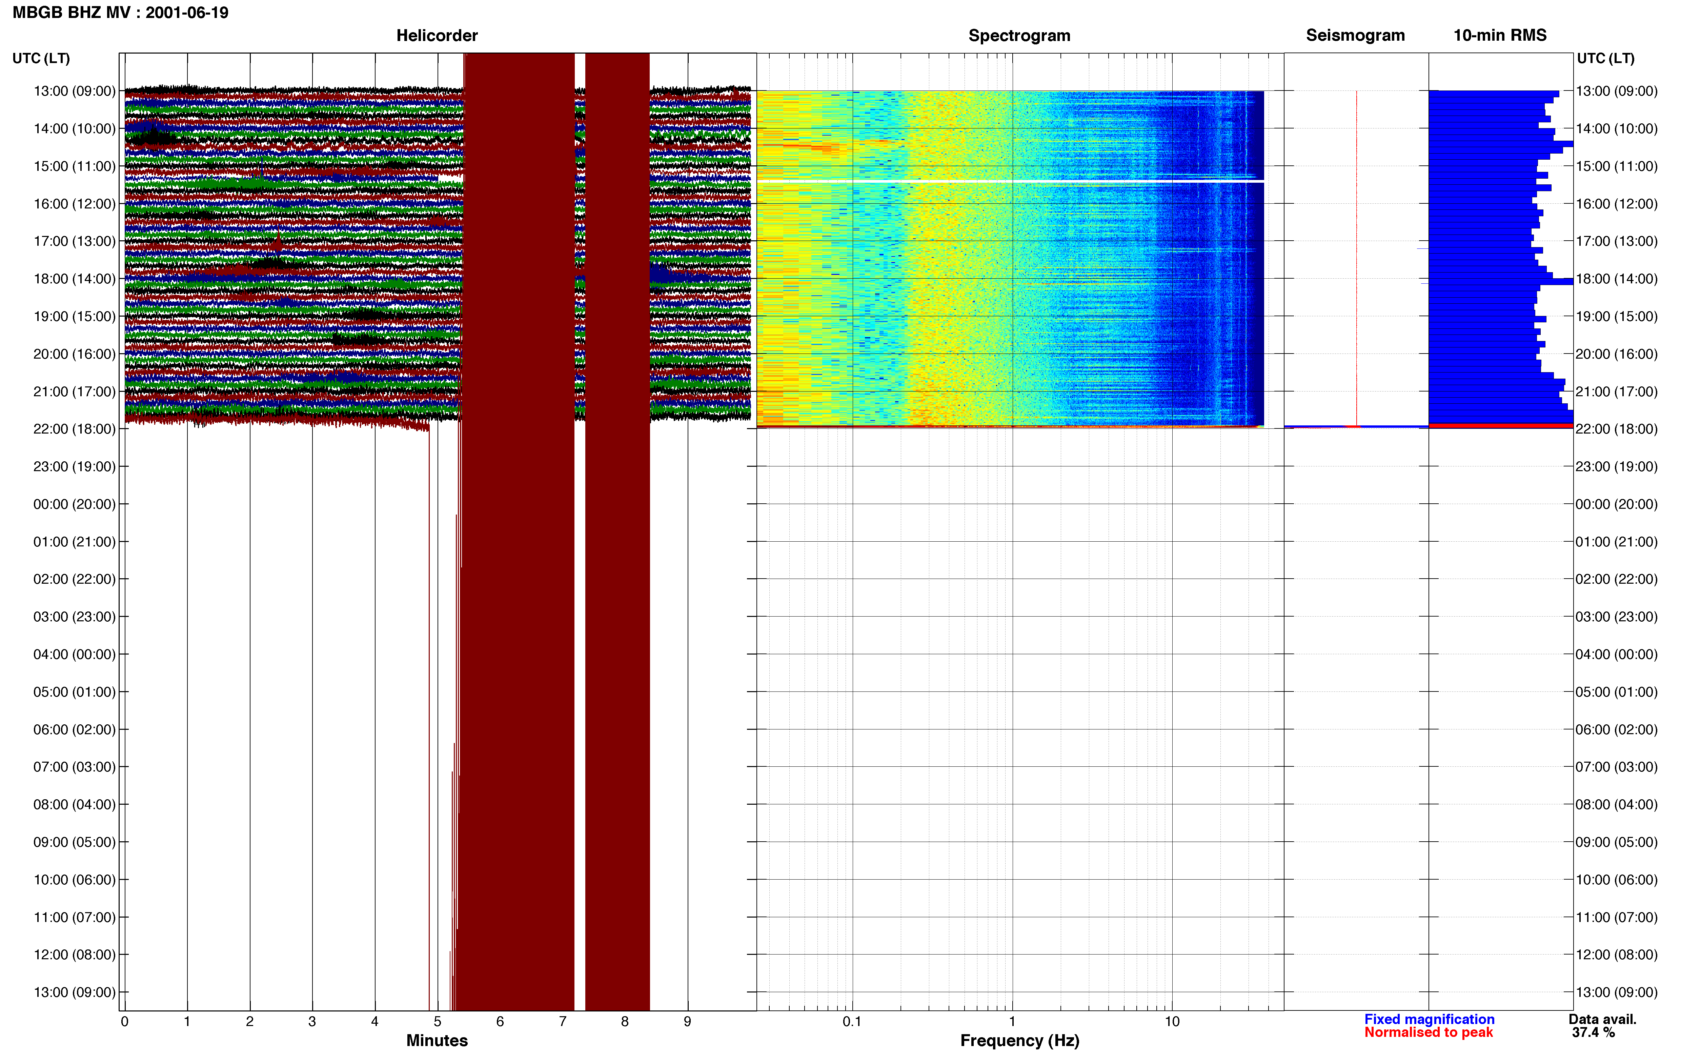Click the blue 'Fixed magnification' legend text
Viewport: 1701px width, 1064px height.
point(1430,1019)
